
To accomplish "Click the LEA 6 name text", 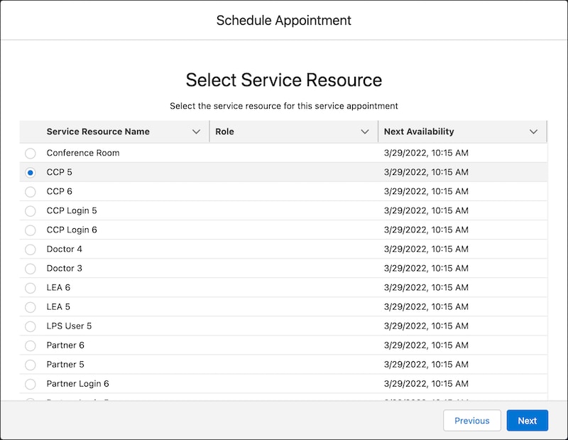I will click(x=58, y=287).
